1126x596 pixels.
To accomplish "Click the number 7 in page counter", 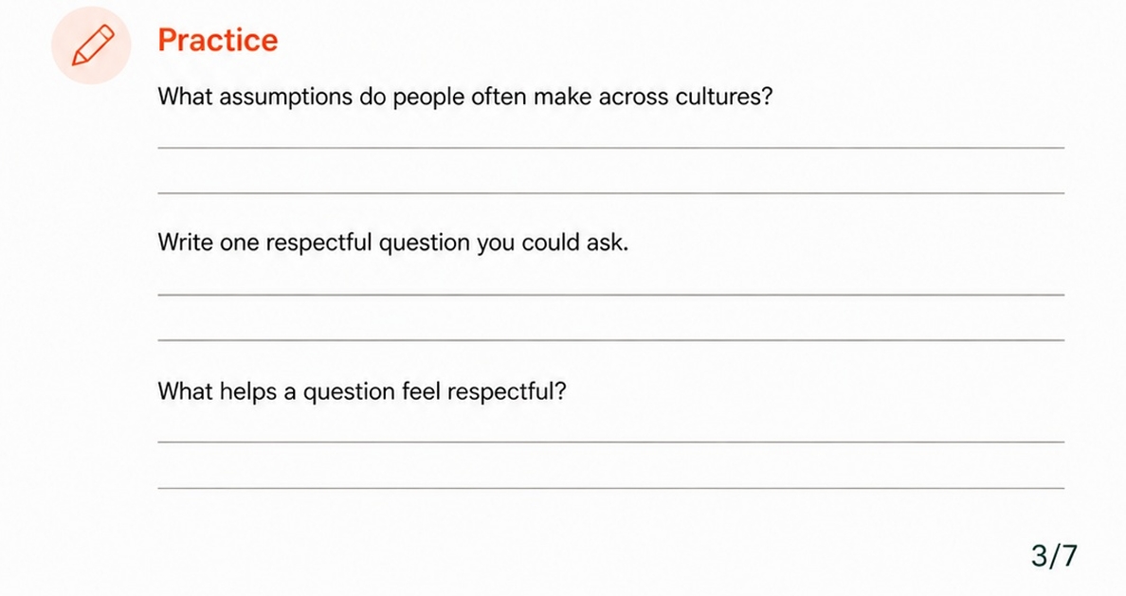I will [1069, 556].
